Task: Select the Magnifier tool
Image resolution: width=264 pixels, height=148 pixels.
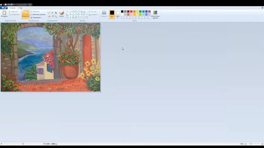Action: click(56, 16)
